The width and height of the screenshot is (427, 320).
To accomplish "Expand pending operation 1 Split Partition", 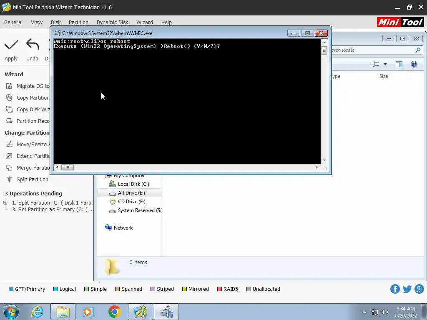I will [5, 202].
